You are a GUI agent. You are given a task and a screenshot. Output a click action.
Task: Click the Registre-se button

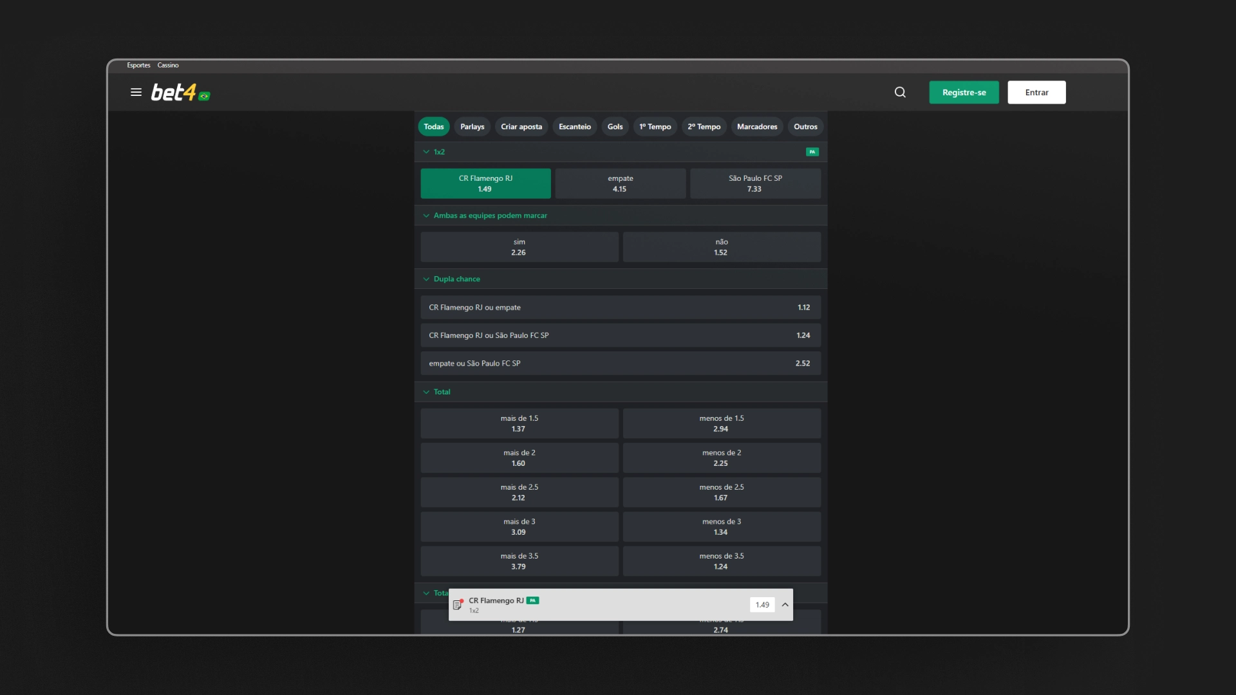point(964,92)
